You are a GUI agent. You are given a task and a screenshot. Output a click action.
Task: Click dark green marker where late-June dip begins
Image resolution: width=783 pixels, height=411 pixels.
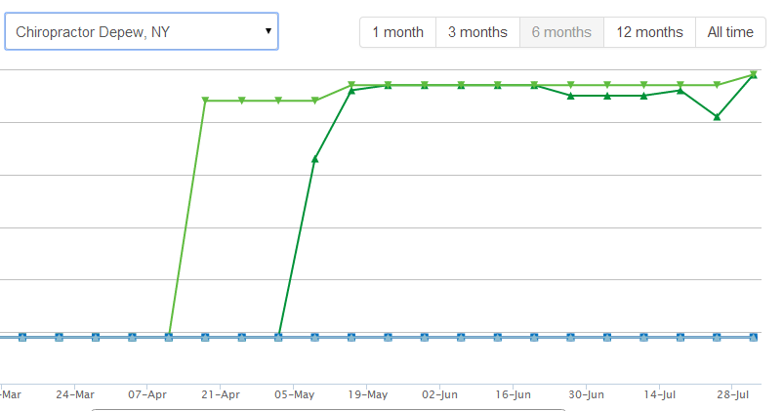click(571, 96)
